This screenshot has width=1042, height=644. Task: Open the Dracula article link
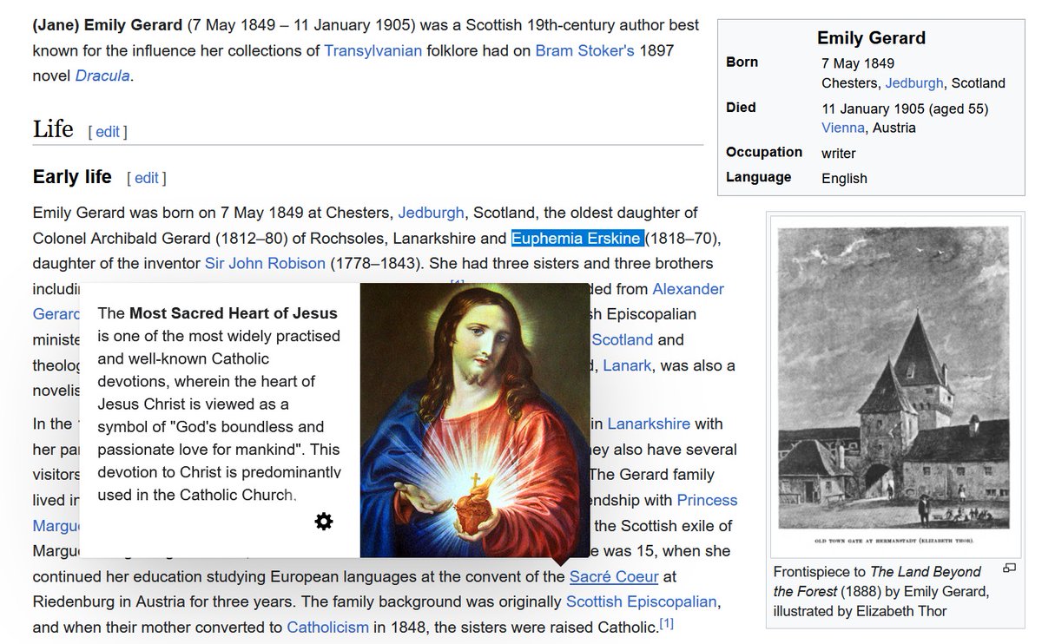101,76
